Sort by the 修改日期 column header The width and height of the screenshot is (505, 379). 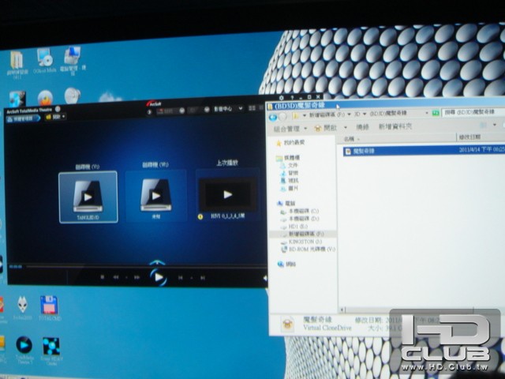(x=481, y=137)
